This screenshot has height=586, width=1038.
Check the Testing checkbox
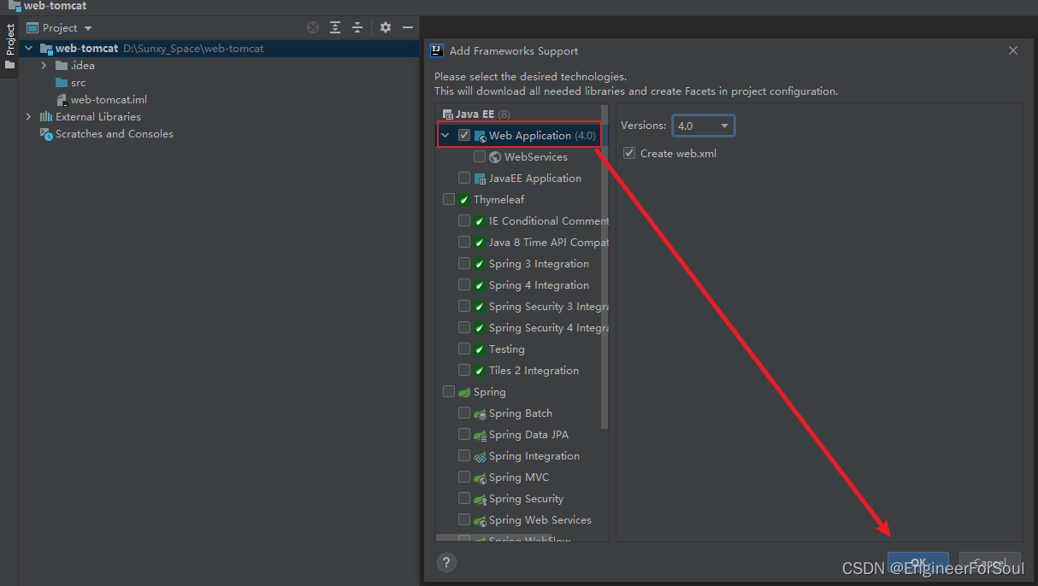[x=464, y=349]
